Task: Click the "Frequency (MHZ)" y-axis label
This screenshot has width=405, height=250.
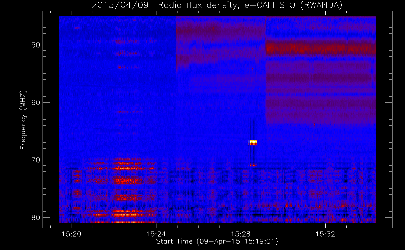Action: coord(23,120)
